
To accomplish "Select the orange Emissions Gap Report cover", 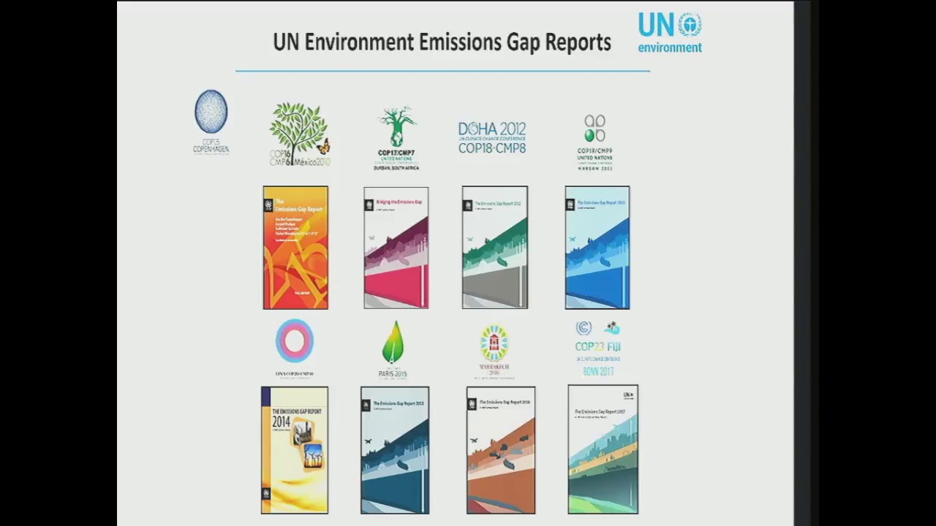I will point(295,248).
